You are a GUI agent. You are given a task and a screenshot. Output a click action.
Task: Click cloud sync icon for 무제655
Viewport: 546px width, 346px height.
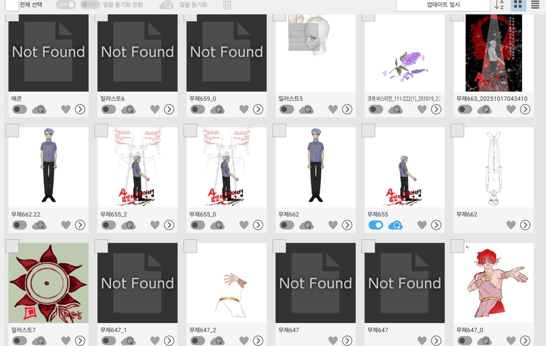(395, 226)
